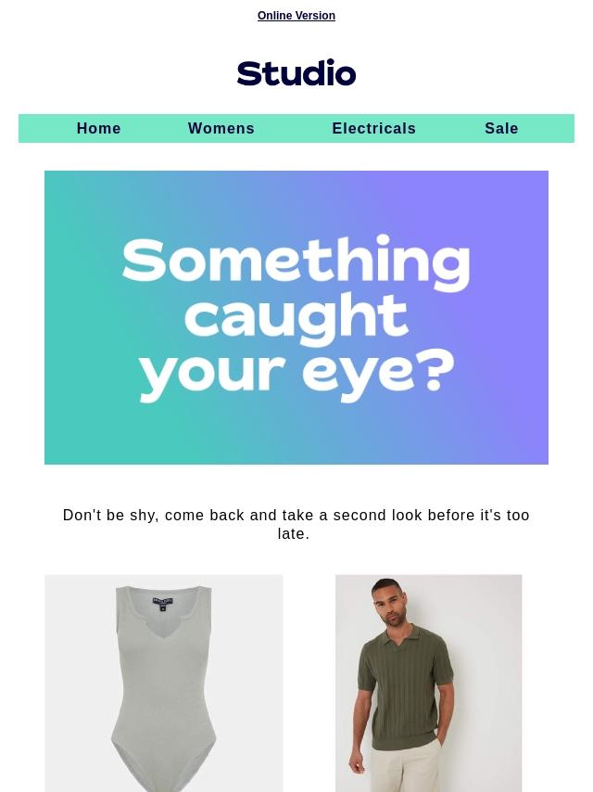Viewport: 593px width, 792px height.
Task: Visit the Sale section link
Action: click(x=501, y=128)
